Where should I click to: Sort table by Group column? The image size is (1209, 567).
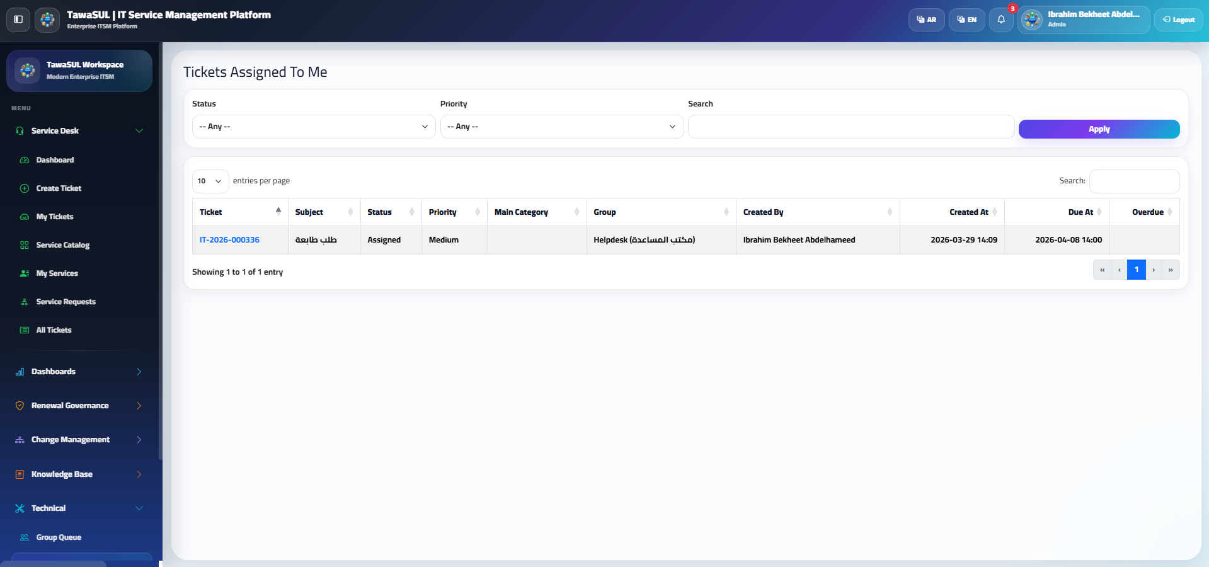click(661, 212)
